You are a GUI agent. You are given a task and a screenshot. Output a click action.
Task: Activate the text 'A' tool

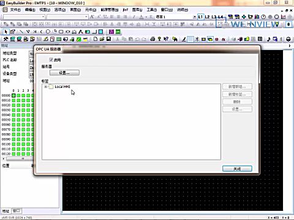(x=81, y=32)
